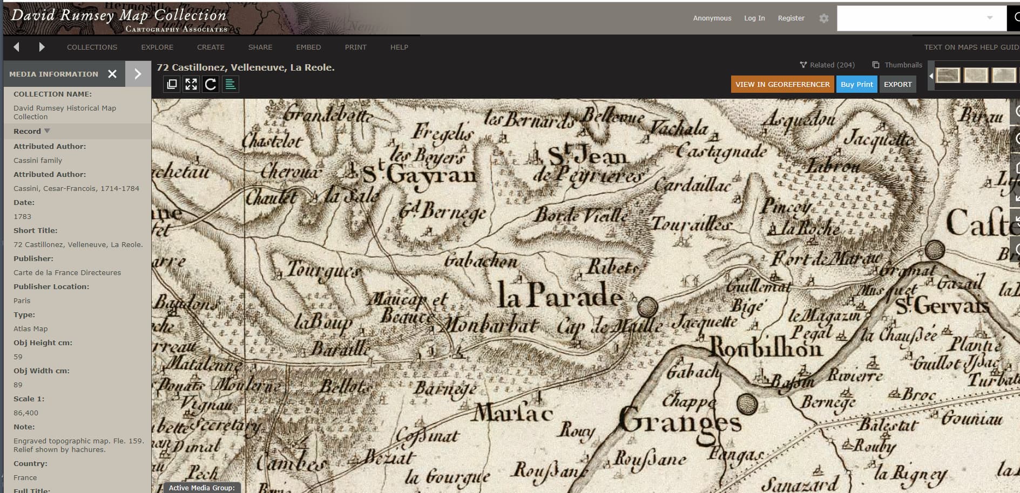Open the EXPLORE menu
Image resolution: width=1020 pixels, height=493 pixels.
[157, 47]
